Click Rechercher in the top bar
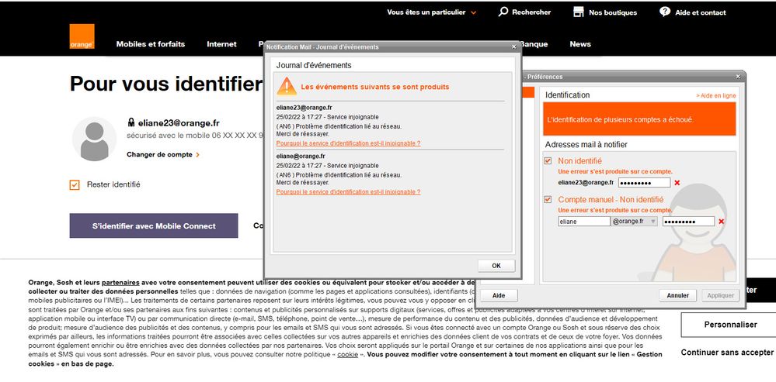776x382 pixels. click(531, 12)
